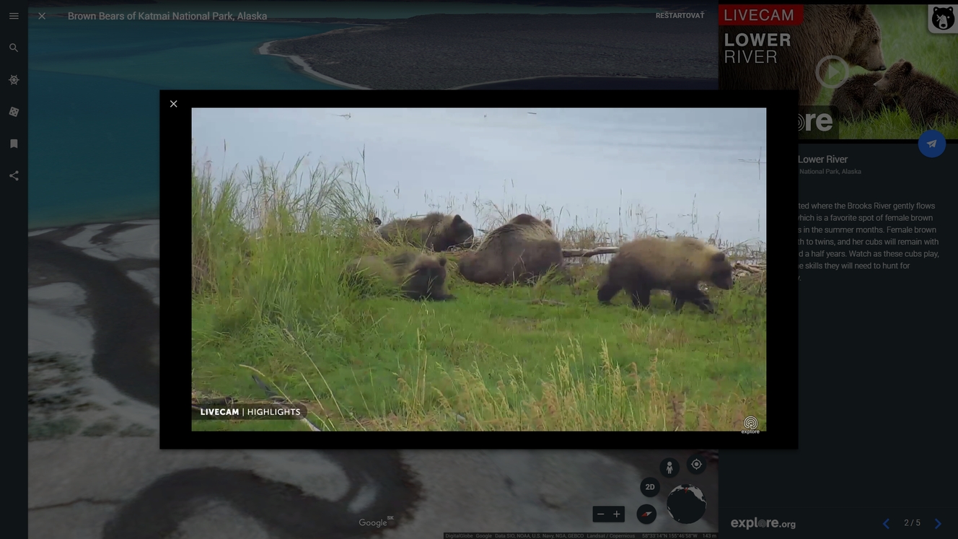
Task: Open the Google Earth main menu
Action: pyautogui.click(x=14, y=16)
